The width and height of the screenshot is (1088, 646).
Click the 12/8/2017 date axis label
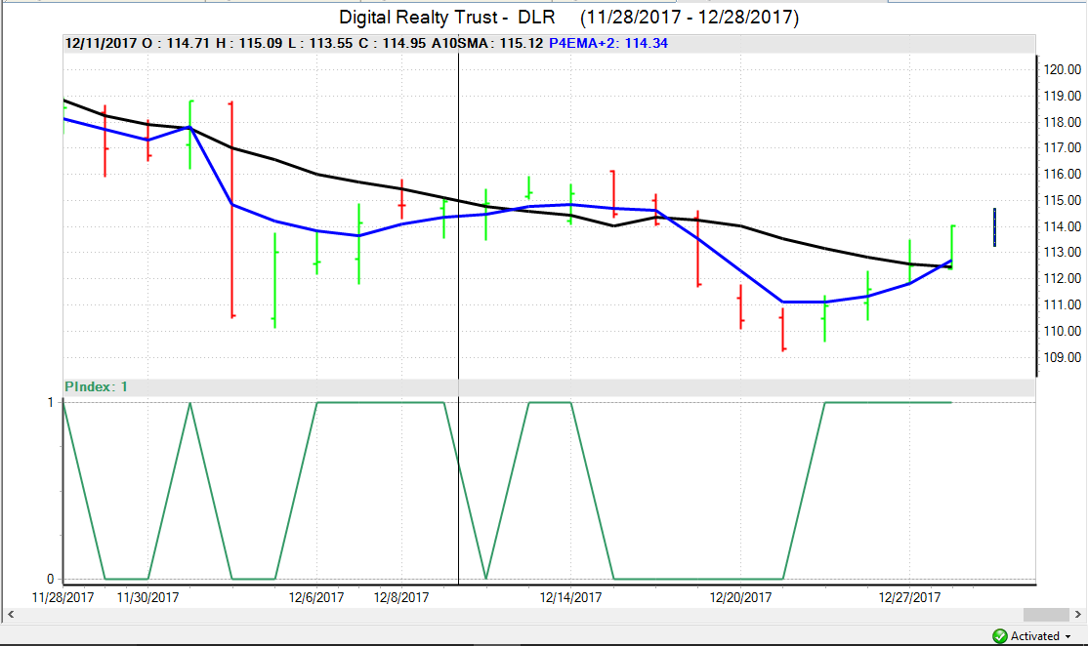[x=401, y=597]
